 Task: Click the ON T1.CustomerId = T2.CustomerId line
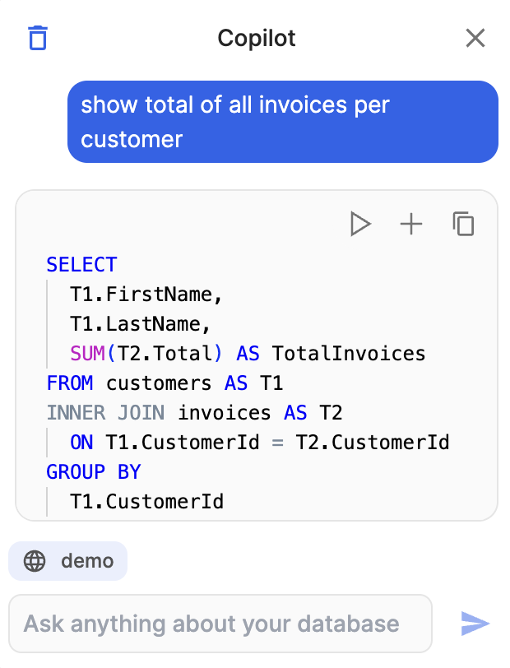260,443
